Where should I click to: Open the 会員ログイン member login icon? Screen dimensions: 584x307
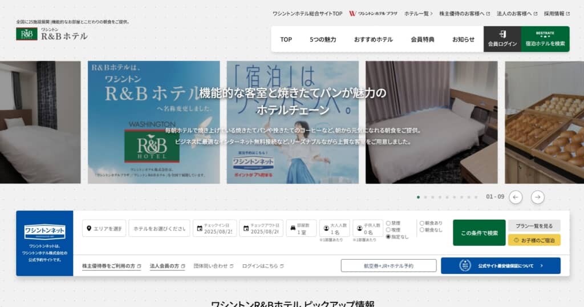coord(502,39)
